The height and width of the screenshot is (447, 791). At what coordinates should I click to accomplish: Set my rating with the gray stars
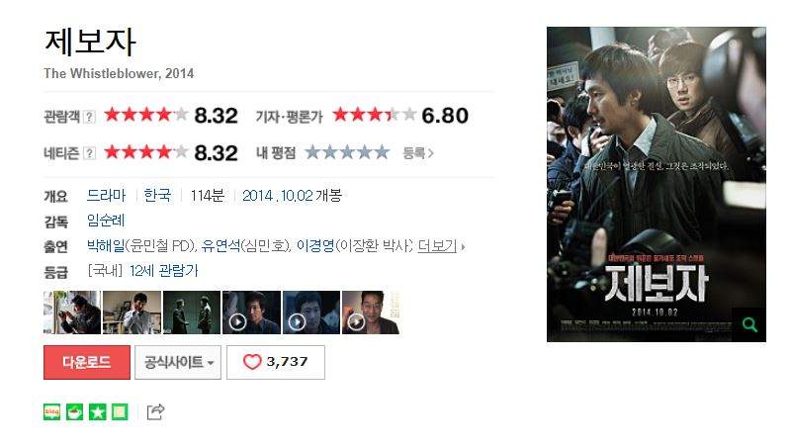tap(348, 152)
